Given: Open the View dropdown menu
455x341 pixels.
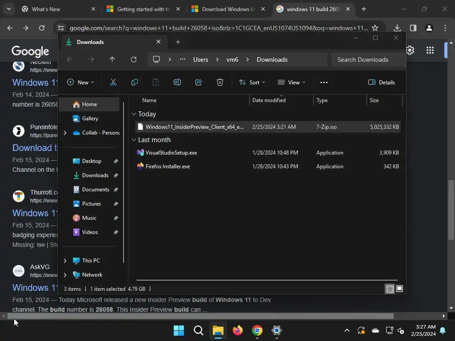Looking at the screenshot, I should coord(291,82).
